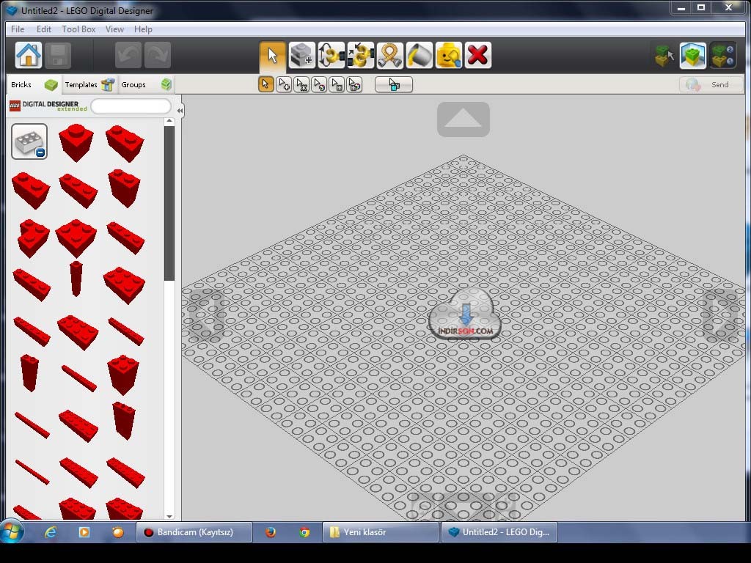Pick the red L-shaped corner brick
This screenshot has height=563, width=751.
(x=34, y=238)
